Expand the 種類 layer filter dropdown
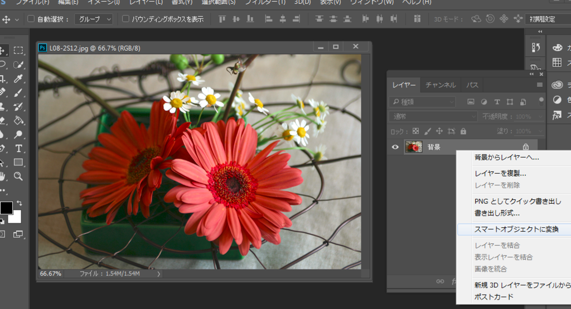The image size is (571, 309). [423, 102]
